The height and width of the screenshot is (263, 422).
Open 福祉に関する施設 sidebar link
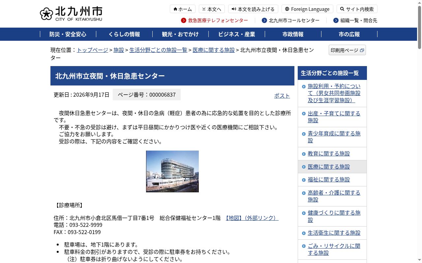point(329,179)
